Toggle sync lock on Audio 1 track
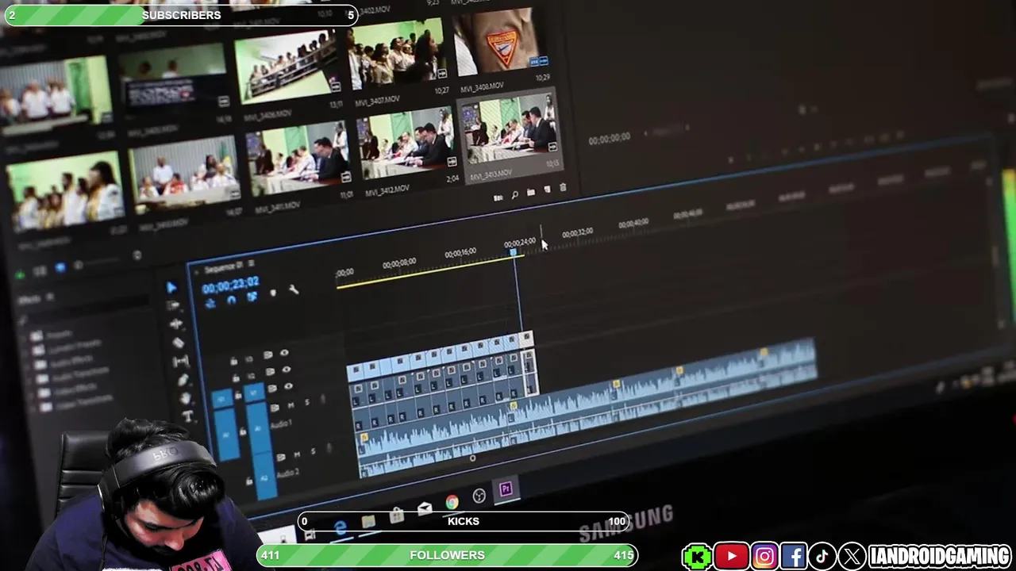This screenshot has height=571, width=1016. 274,408
